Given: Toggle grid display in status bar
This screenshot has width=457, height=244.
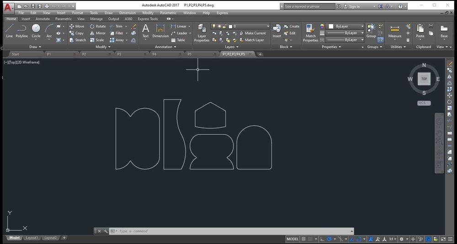Looking at the screenshot, I should 303,239.
